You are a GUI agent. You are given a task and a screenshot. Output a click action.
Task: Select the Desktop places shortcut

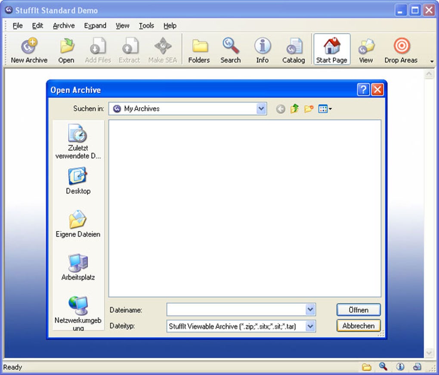click(x=78, y=181)
